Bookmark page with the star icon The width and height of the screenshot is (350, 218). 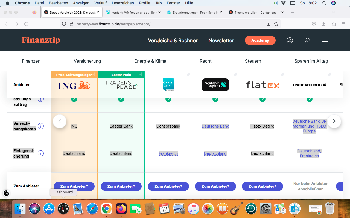pos(276,24)
